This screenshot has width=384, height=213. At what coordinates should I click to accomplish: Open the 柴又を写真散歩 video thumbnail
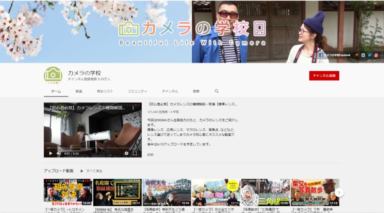click(x=315, y=192)
